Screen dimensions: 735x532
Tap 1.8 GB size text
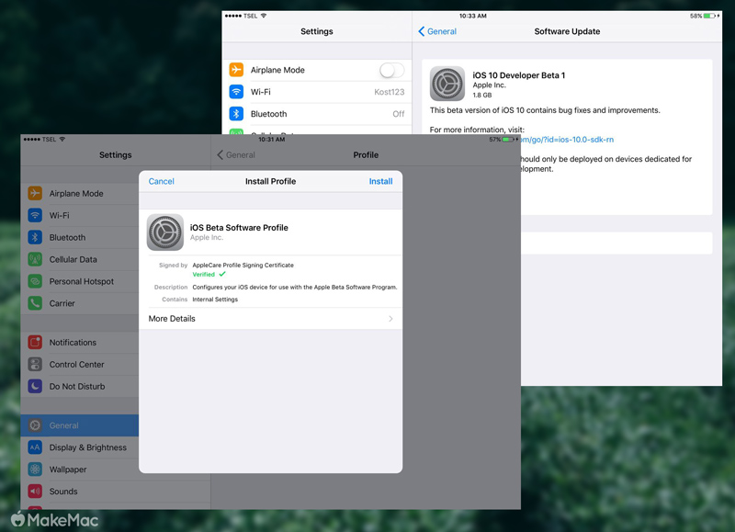[x=481, y=96]
